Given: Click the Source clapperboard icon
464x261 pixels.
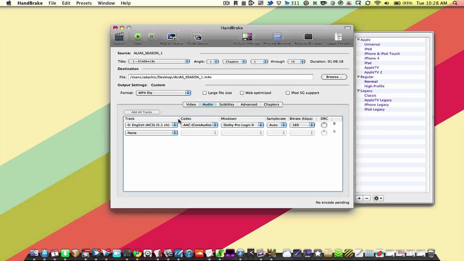Looking at the screenshot, I should [119, 37].
